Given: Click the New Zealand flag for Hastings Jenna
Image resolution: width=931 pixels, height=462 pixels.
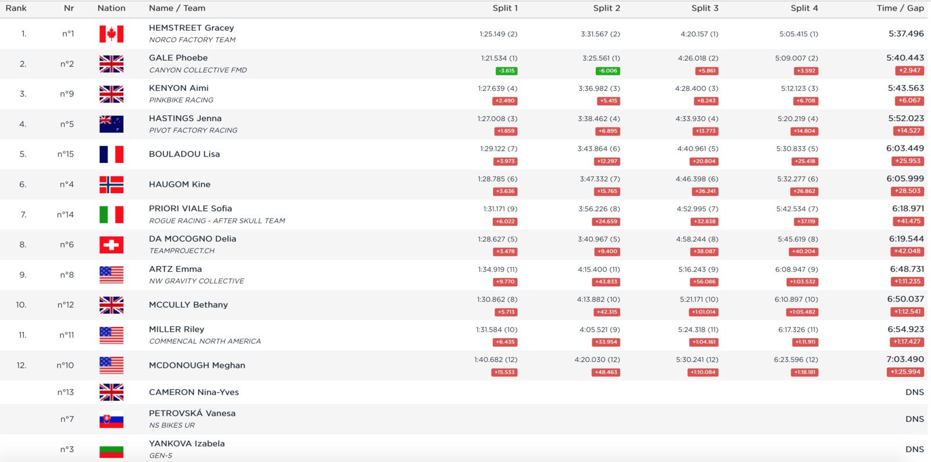Looking at the screenshot, I should pyautogui.click(x=111, y=124).
